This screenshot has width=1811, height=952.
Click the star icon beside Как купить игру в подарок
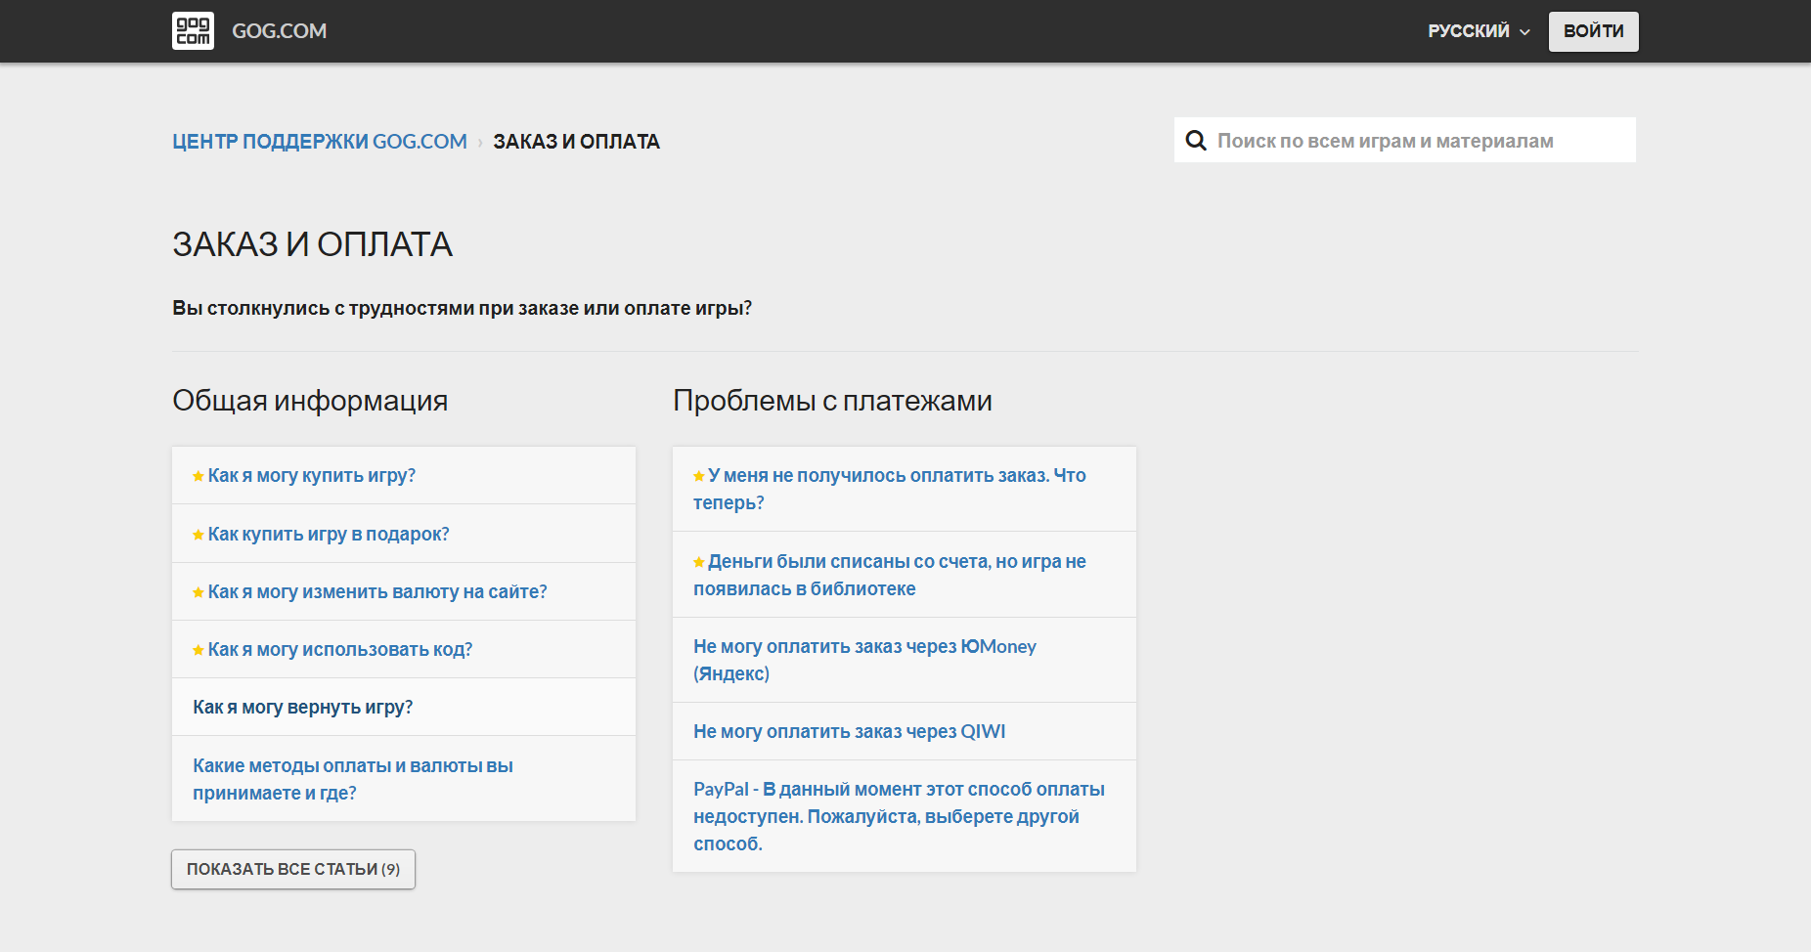[x=199, y=535]
